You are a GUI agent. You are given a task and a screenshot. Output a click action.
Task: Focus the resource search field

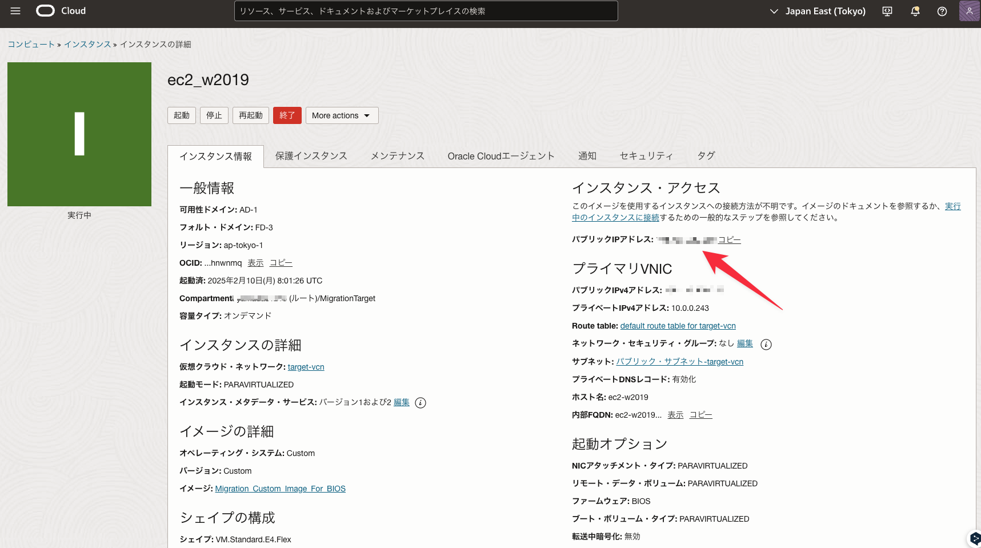426,11
